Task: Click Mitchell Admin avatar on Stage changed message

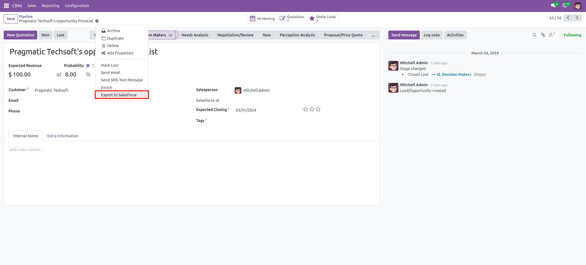Action: pos(393,66)
